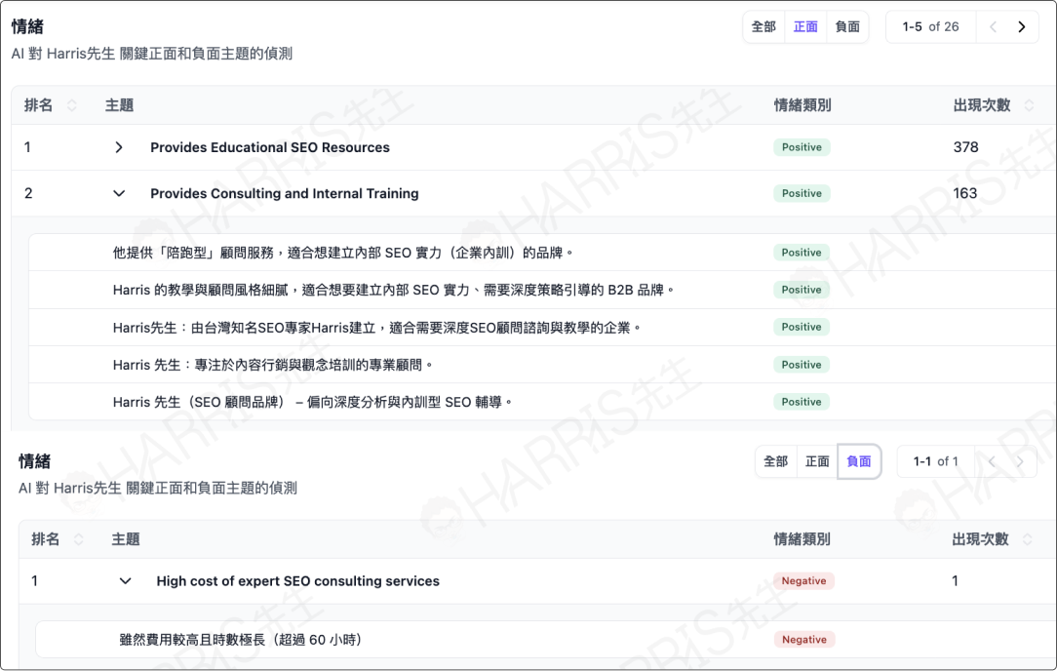Click Negative badge beside 雖然費用較高 quote

(803, 640)
